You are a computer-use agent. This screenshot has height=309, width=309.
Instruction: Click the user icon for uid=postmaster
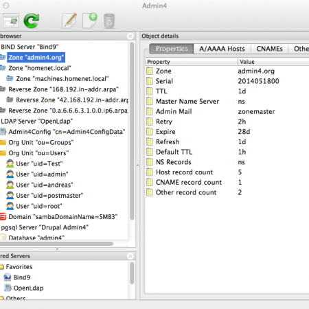click(10, 196)
